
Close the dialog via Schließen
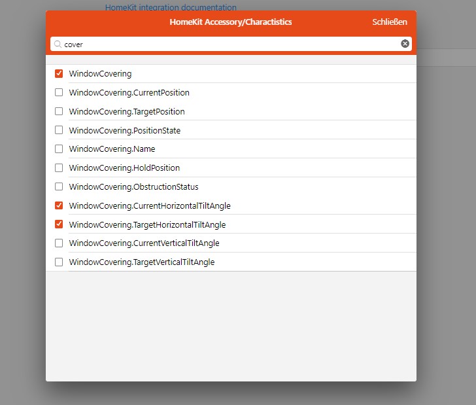click(x=390, y=22)
